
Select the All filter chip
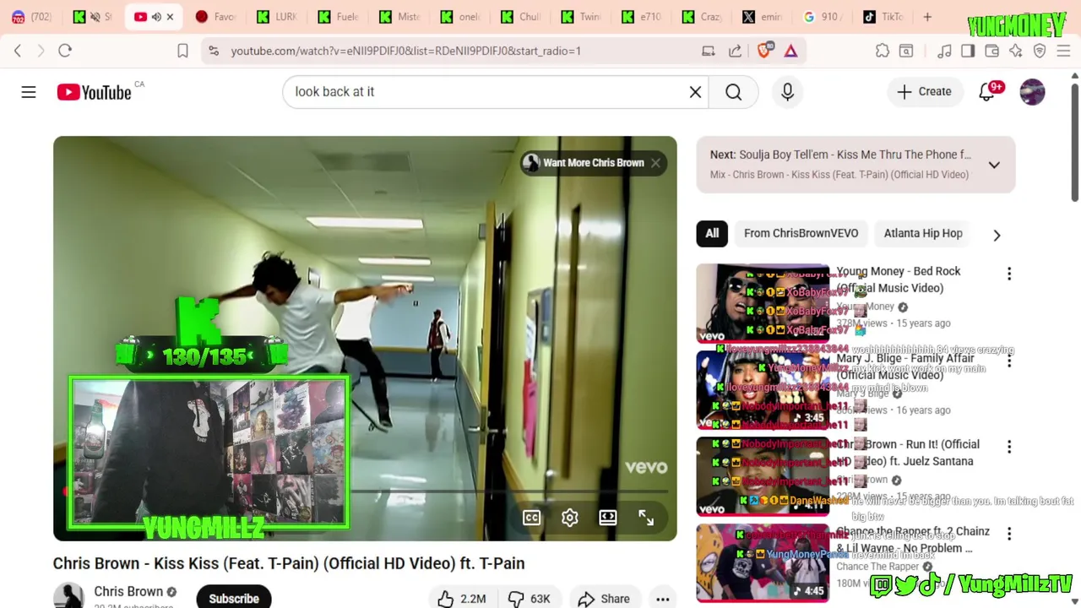click(712, 233)
